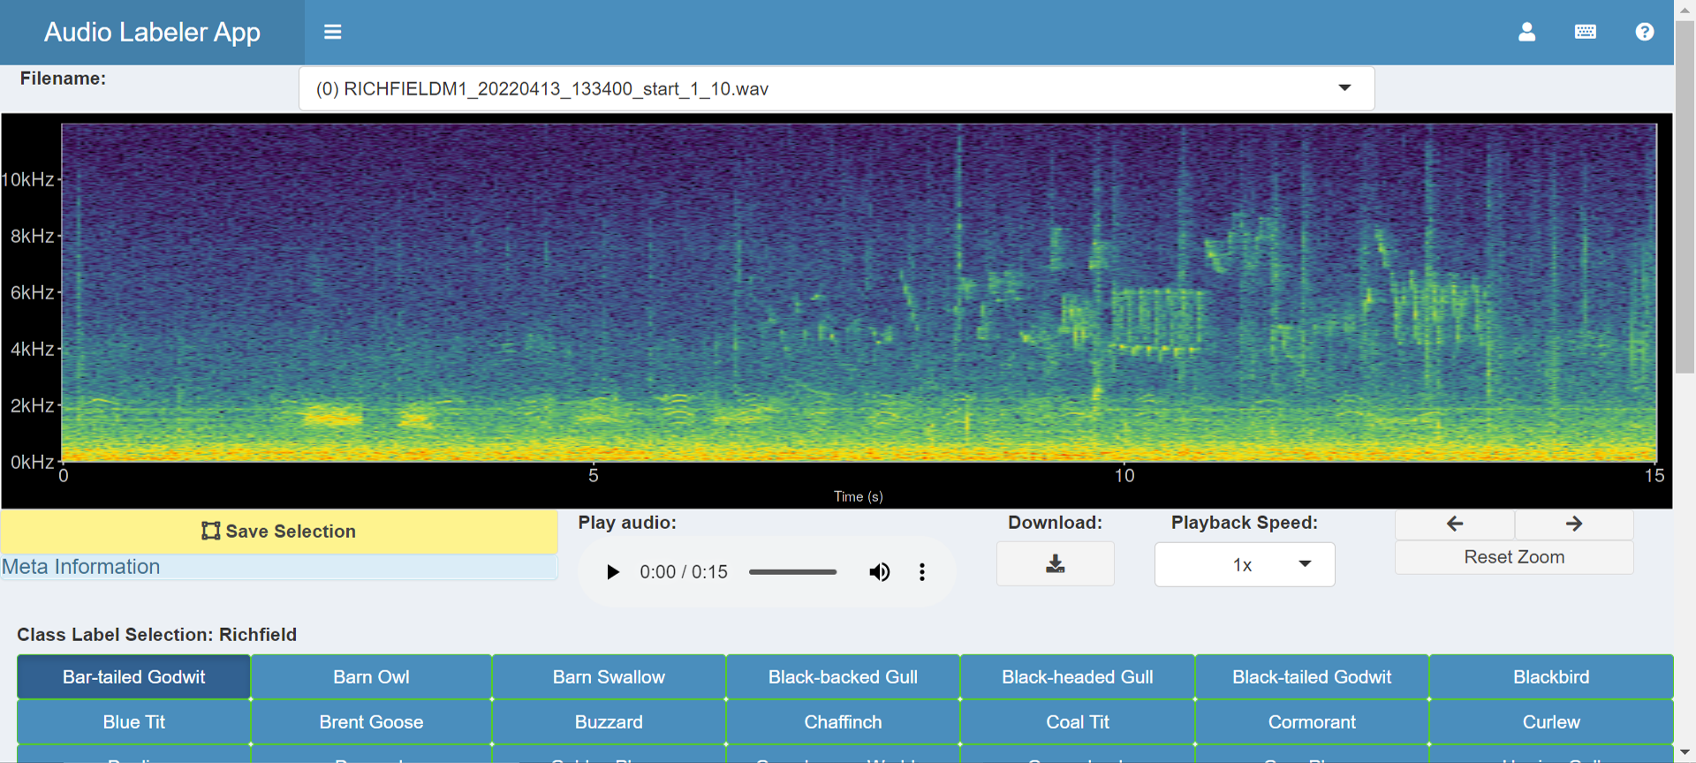Image resolution: width=1696 pixels, height=763 pixels.
Task: Select the Black-backed Gull label
Action: [843, 676]
